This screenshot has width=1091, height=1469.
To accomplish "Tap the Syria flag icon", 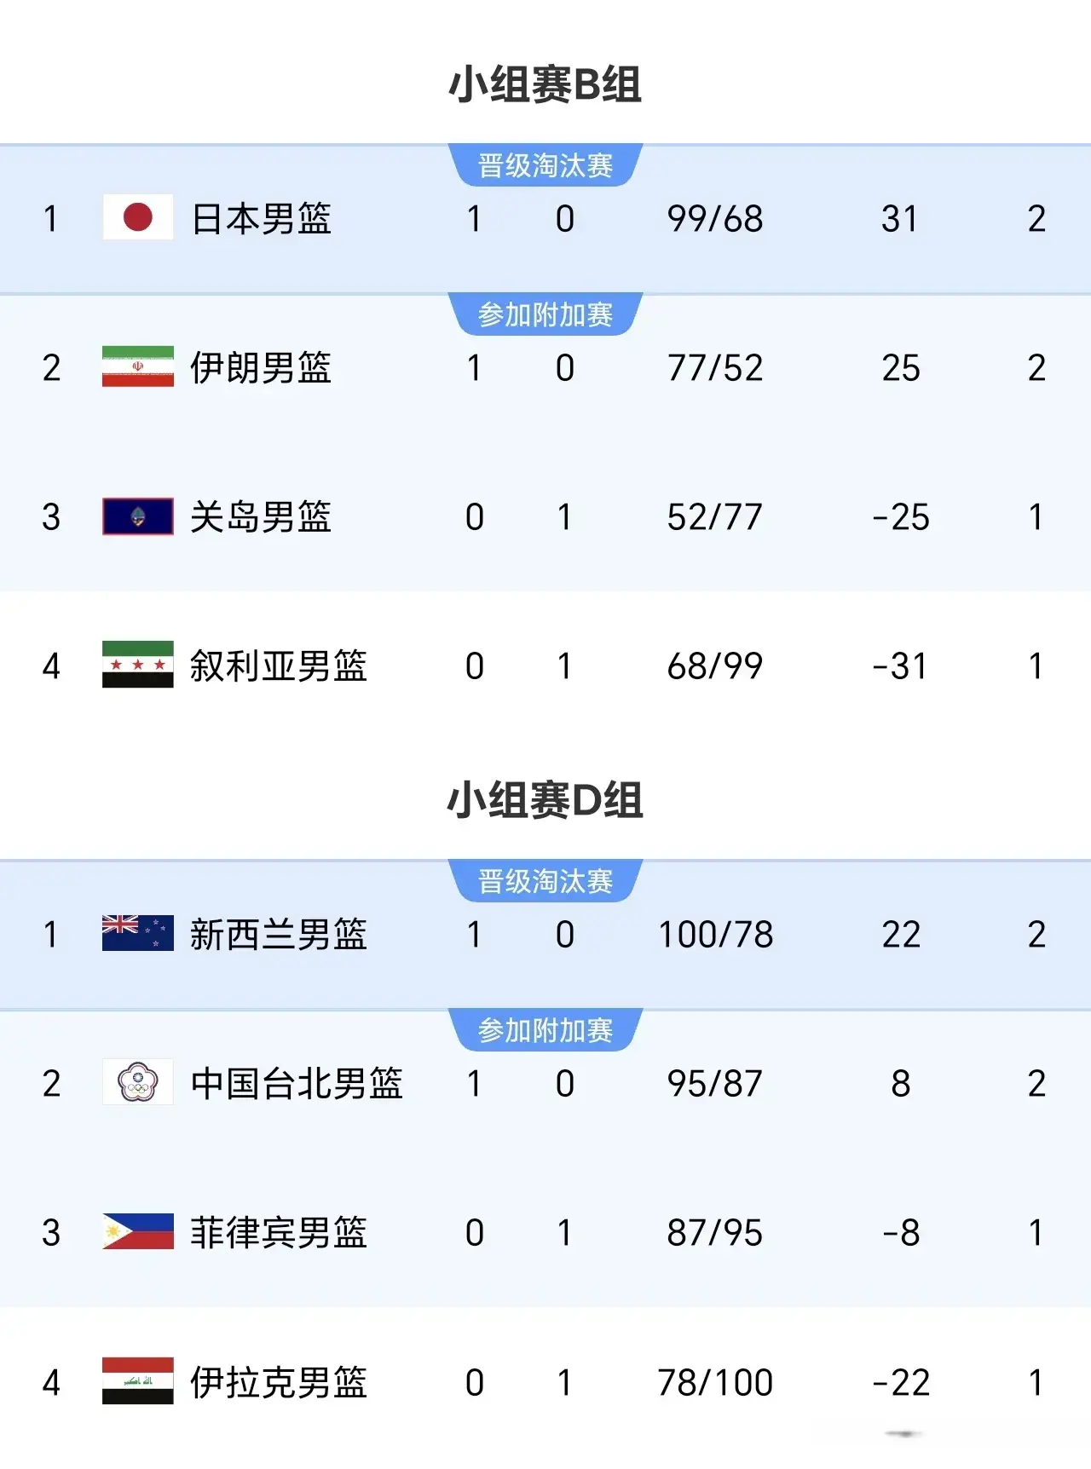I will (137, 665).
